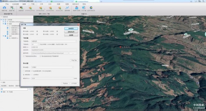This screenshot has width=206, height=111.
Task: Switch to the Tools ribbon tab
Action: click(41, 4)
